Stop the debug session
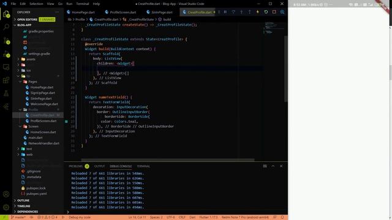 274,12
